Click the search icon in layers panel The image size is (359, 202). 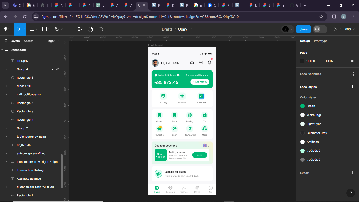(x=6, y=41)
